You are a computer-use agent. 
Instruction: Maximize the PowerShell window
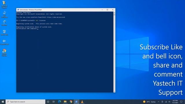107,10
